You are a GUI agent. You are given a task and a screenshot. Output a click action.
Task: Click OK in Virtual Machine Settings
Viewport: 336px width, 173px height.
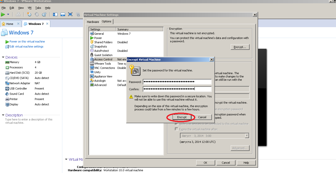[x=206, y=163]
